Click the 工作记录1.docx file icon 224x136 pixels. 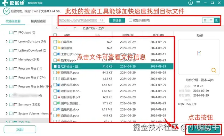click(x=59, y=54)
